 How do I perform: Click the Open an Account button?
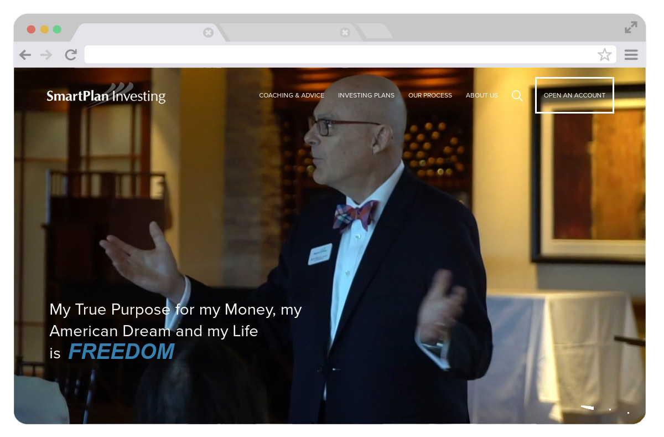574,95
